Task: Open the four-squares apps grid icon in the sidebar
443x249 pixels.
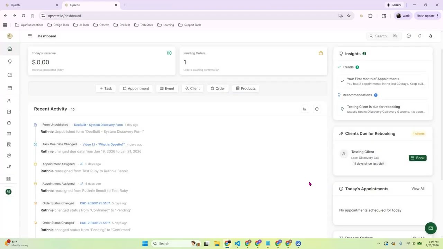Action: coord(9,179)
